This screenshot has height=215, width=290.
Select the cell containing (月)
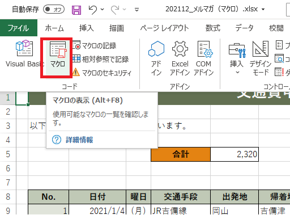(x=138, y=210)
